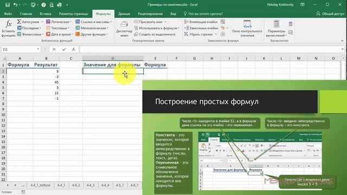
Task: Open Logical (Логические) functions
Action: click(x=59, y=22)
